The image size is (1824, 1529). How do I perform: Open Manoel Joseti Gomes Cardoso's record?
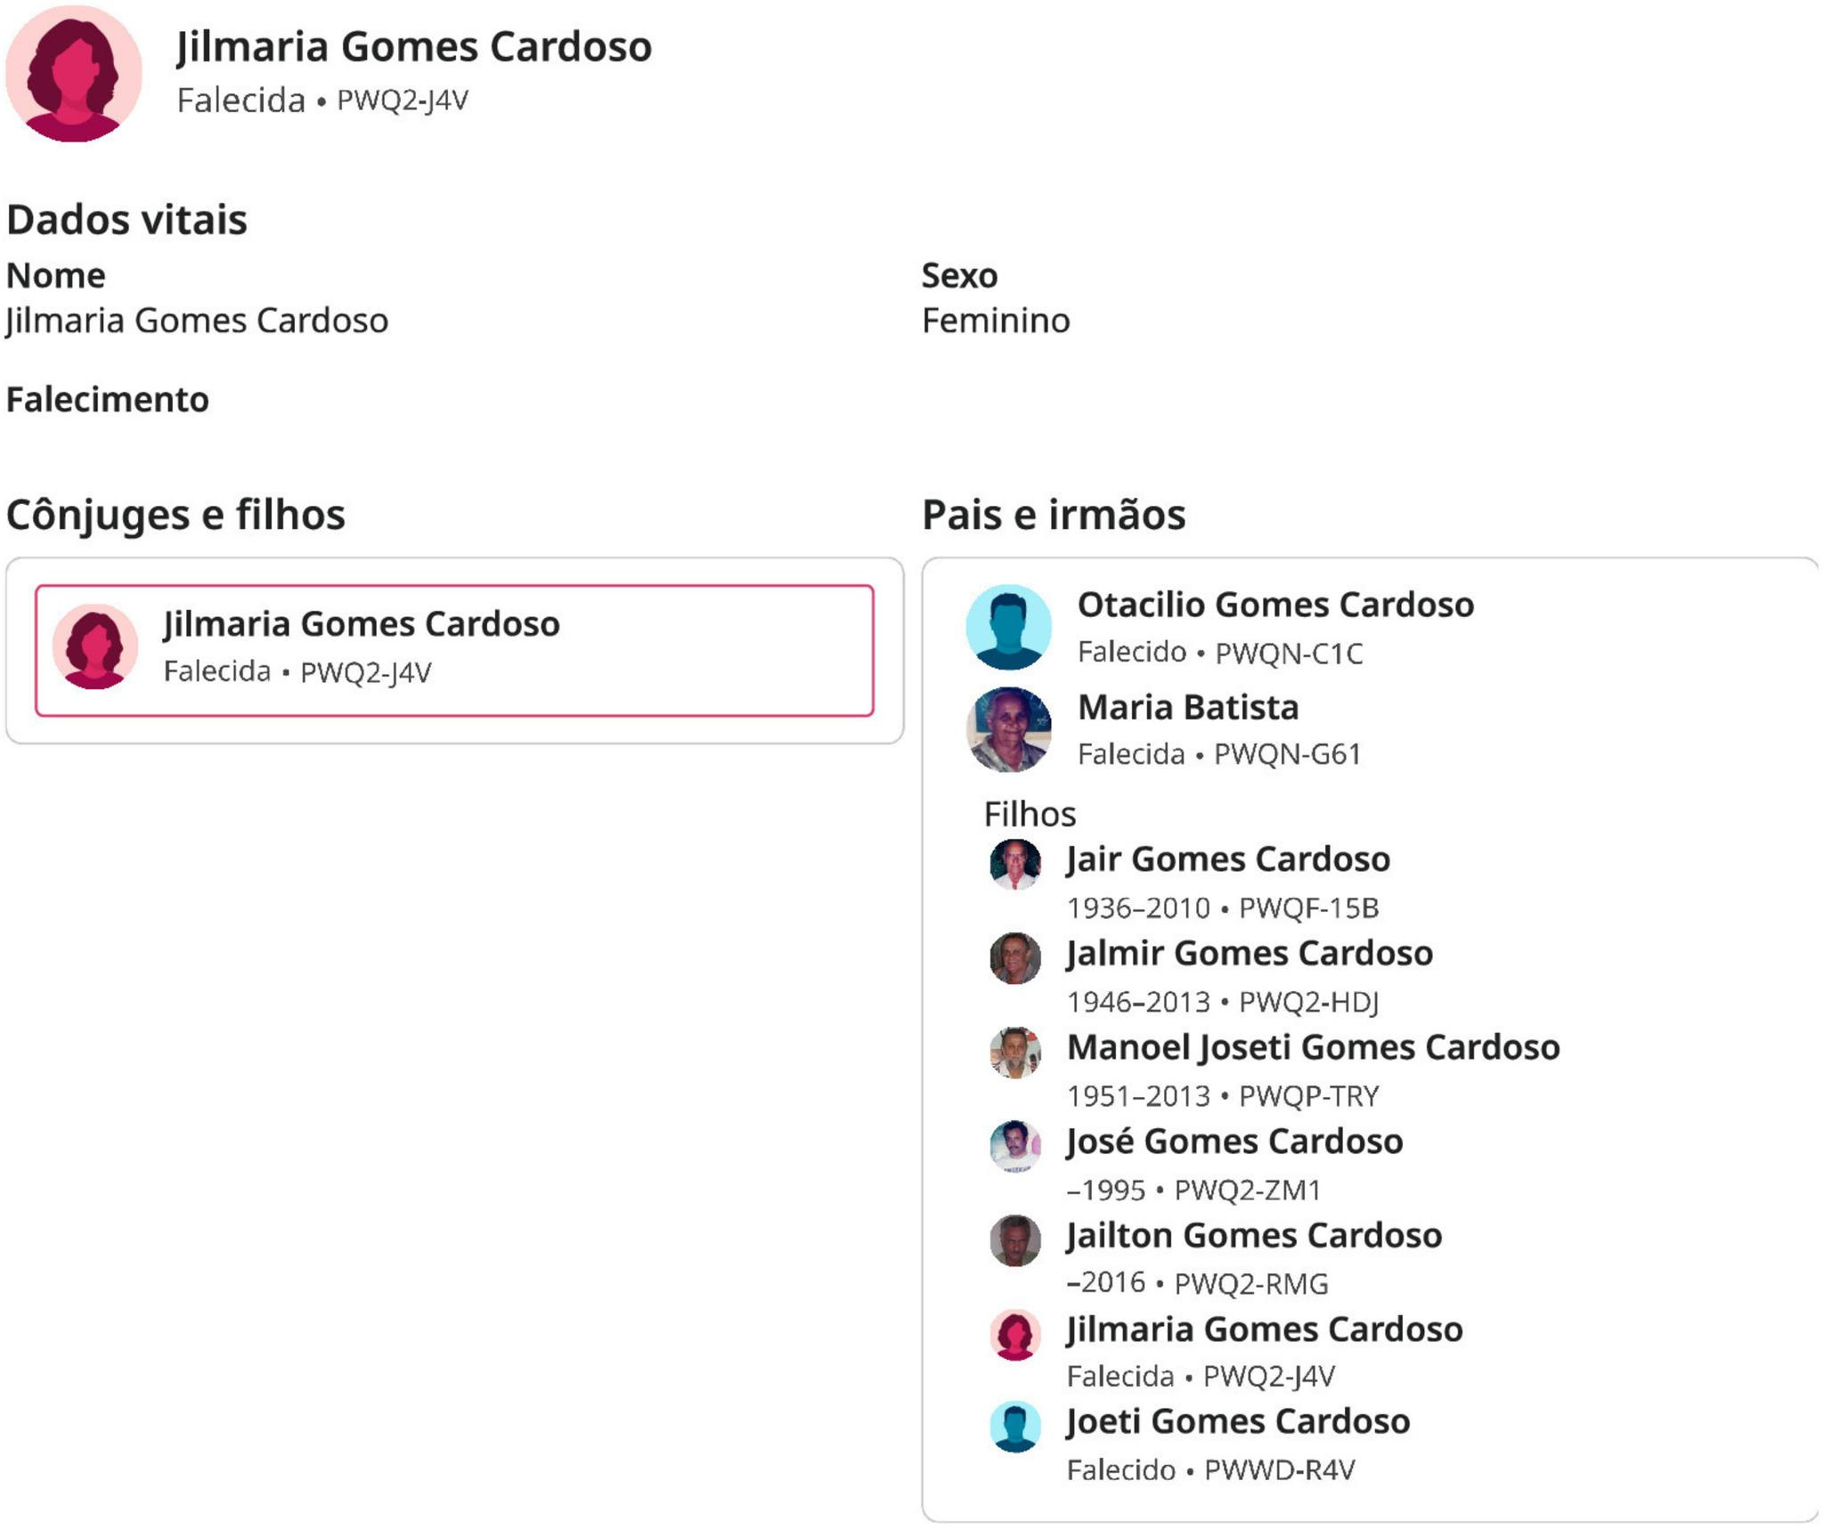click(x=1313, y=1047)
